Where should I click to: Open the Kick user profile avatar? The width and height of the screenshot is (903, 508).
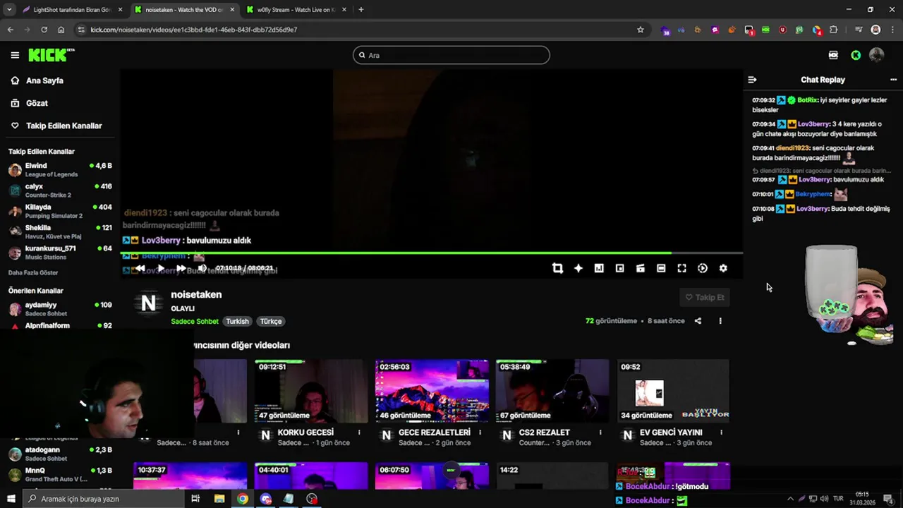(x=876, y=55)
